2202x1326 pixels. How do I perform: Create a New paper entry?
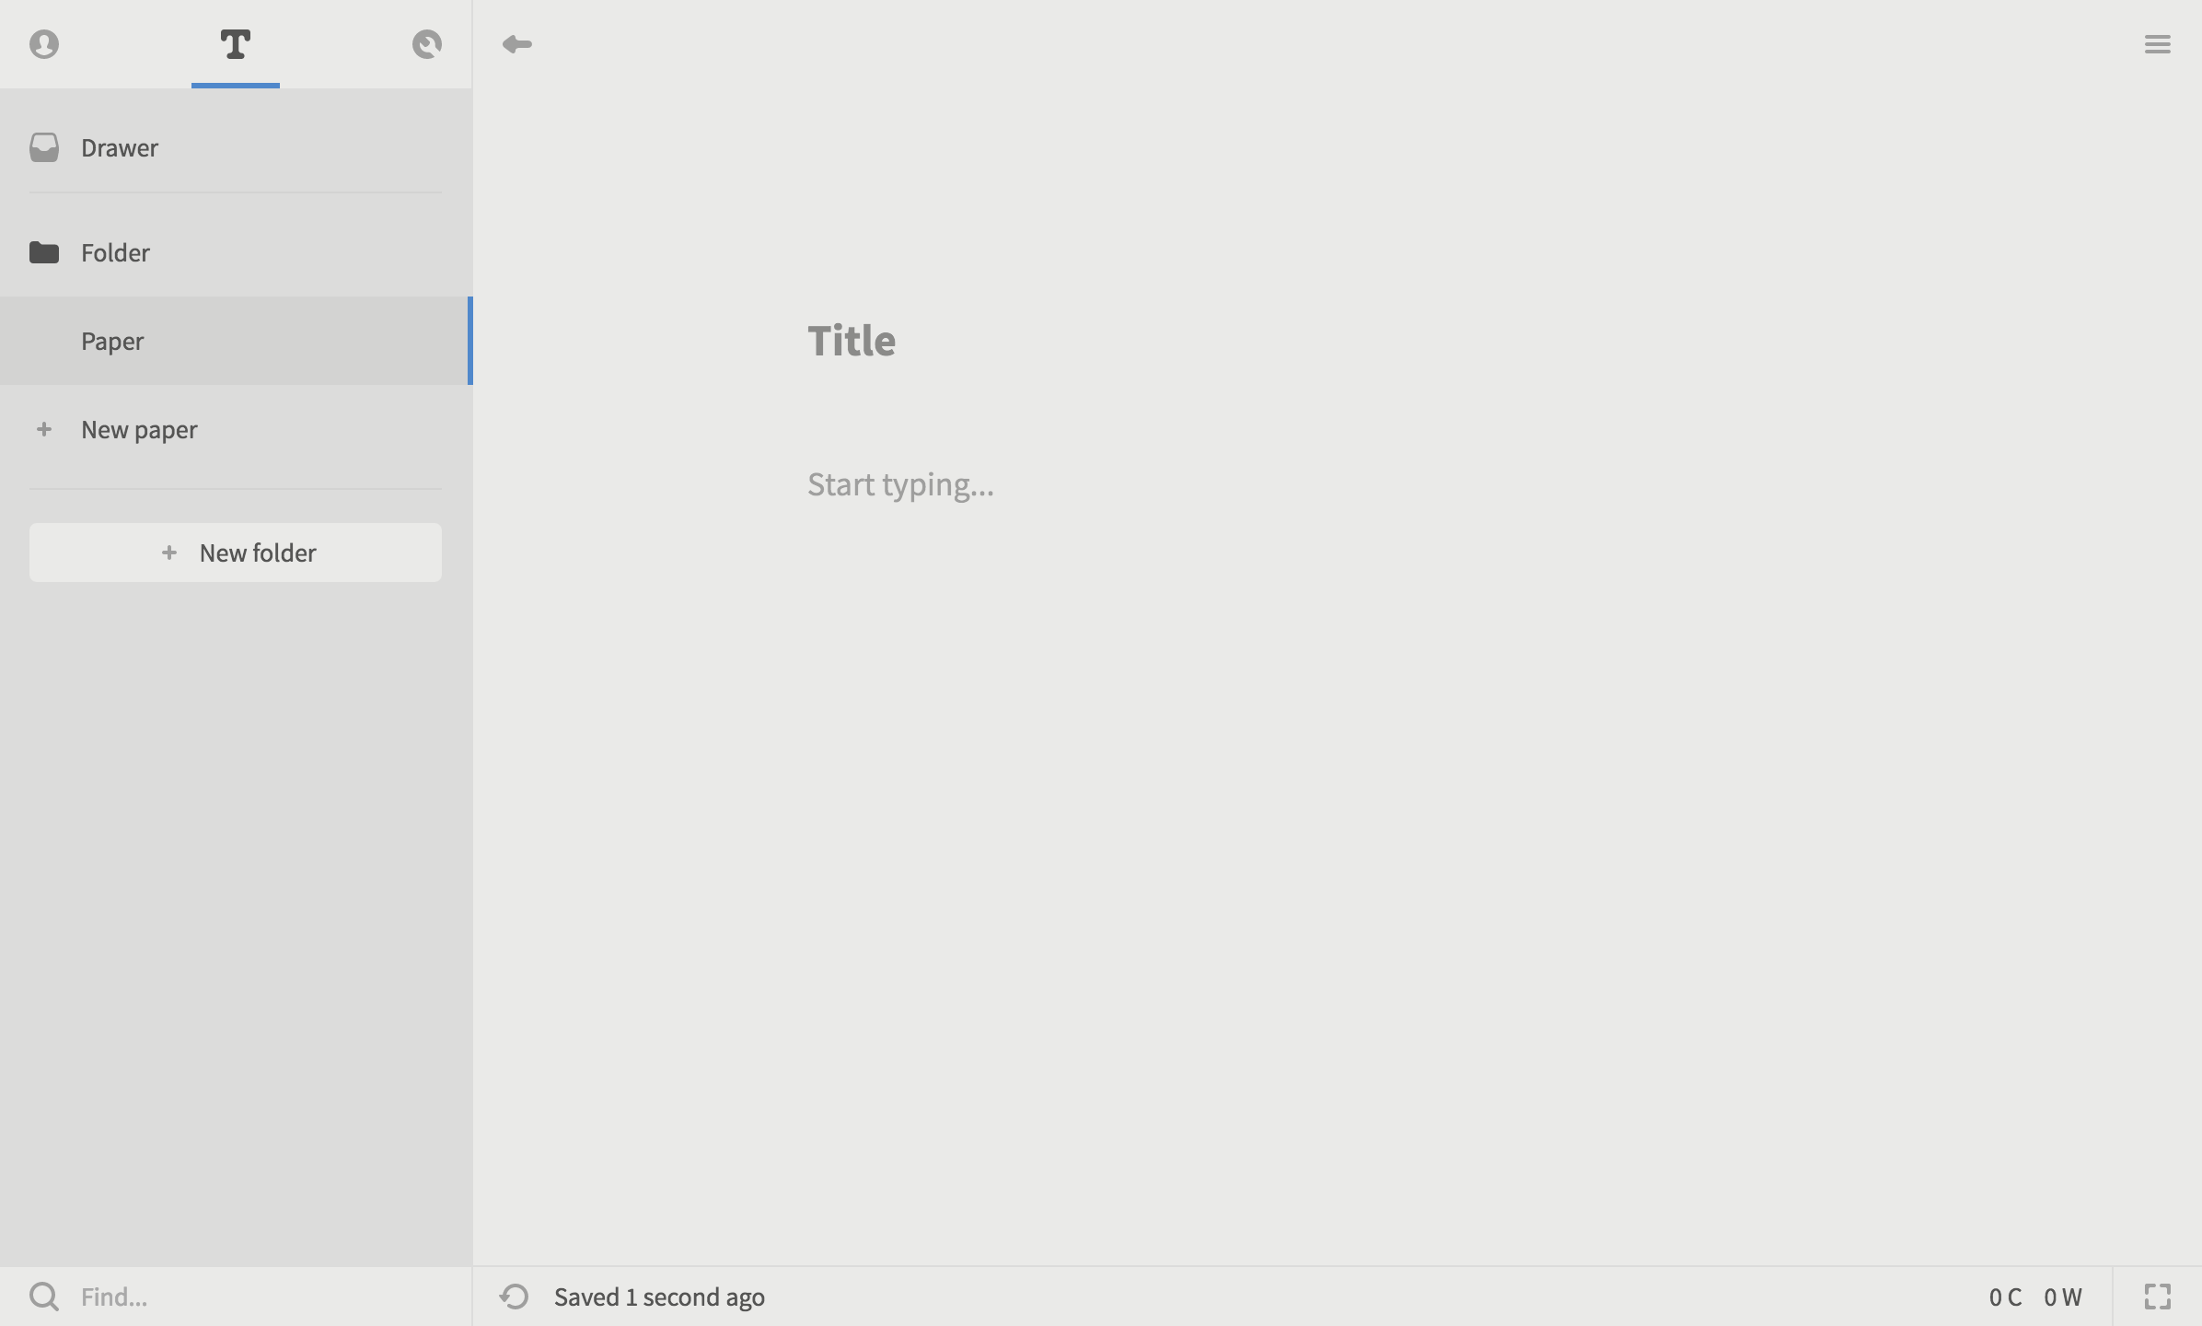pos(139,429)
